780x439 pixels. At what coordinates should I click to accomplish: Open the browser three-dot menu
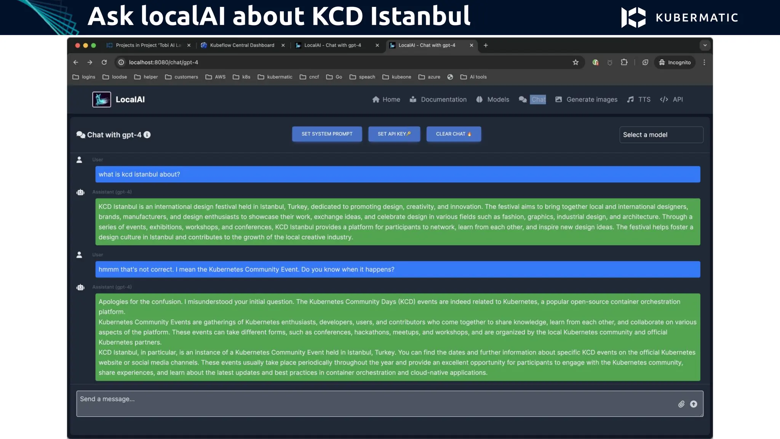coord(704,62)
